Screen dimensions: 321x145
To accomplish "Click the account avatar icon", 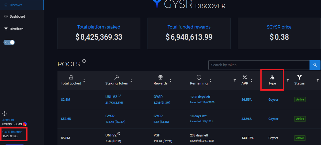I will [25, 124].
